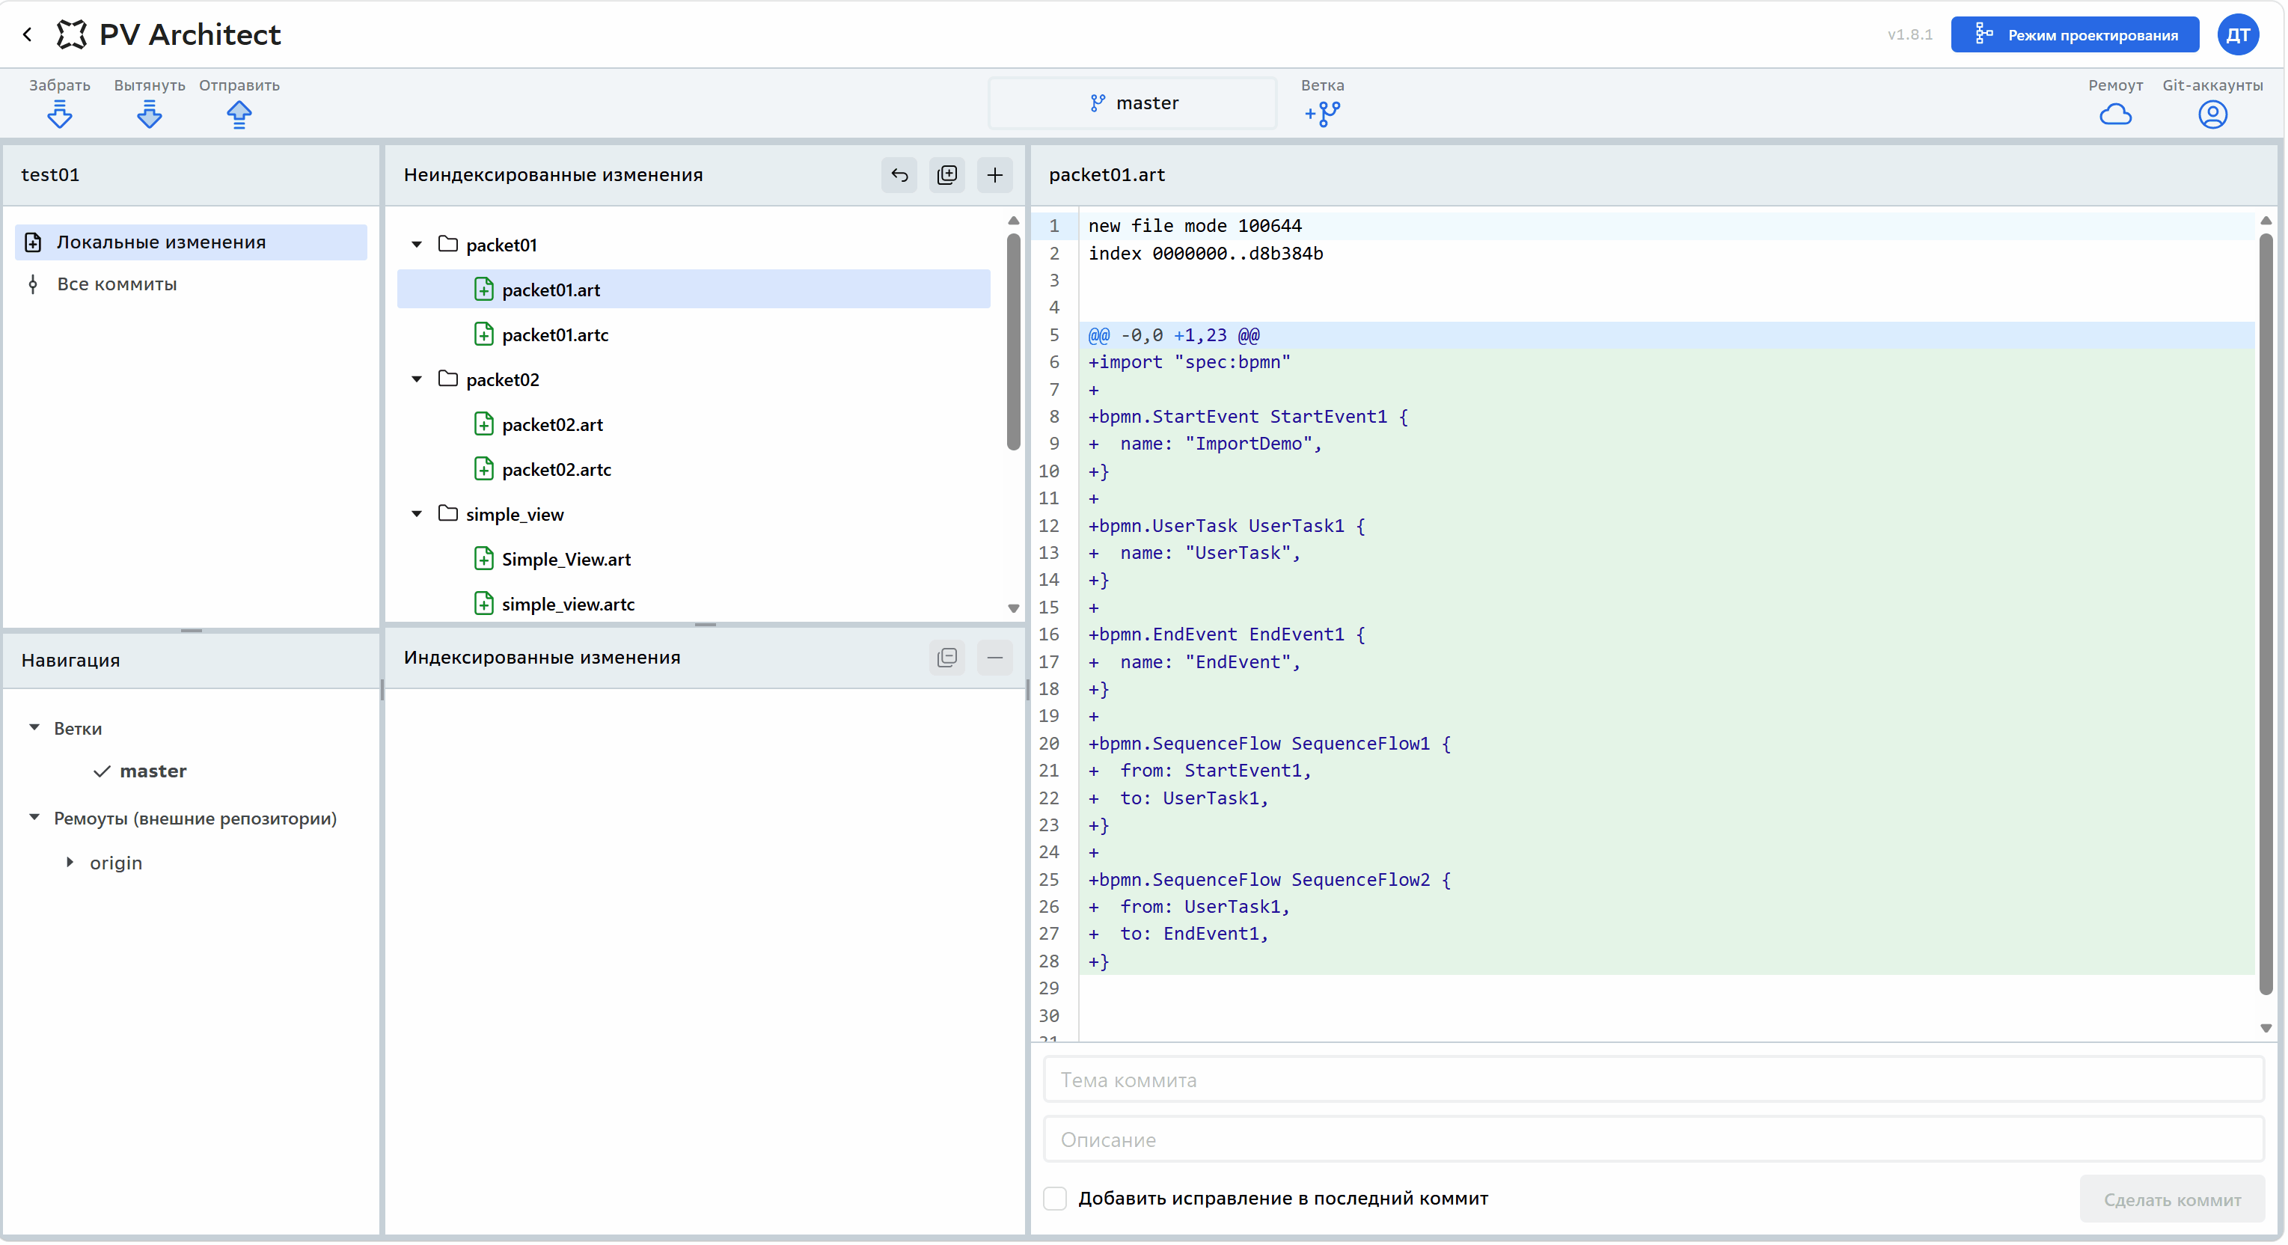Image resolution: width=2288 pixels, height=1245 pixels.
Task: Click the added-file icon of packet02.art
Action: pyautogui.click(x=483, y=424)
